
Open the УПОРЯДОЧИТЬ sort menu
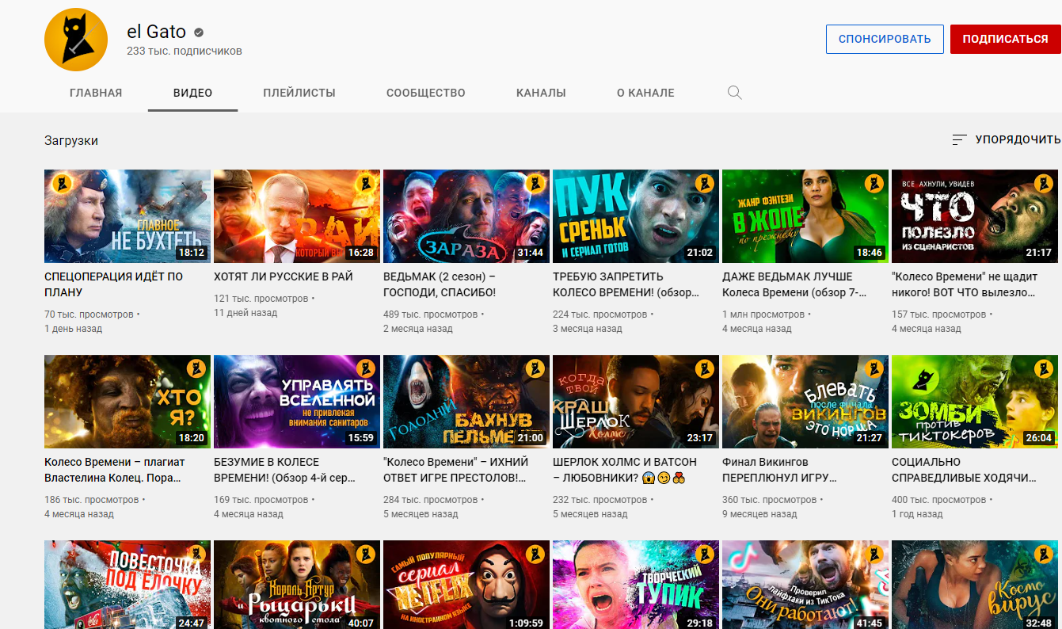pyautogui.click(x=1006, y=139)
